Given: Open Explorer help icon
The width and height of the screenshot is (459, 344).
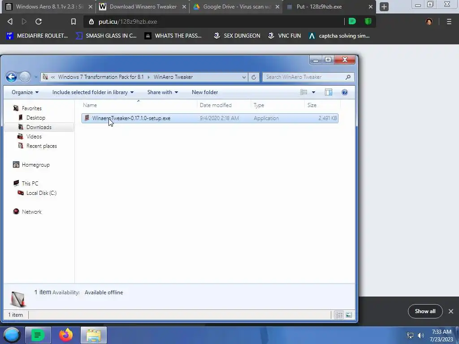Looking at the screenshot, I should pyautogui.click(x=345, y=92).
